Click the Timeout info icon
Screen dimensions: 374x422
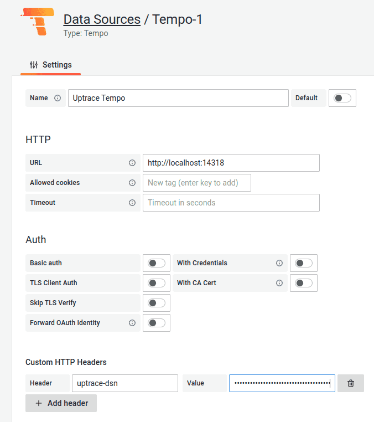pos(132,203)
